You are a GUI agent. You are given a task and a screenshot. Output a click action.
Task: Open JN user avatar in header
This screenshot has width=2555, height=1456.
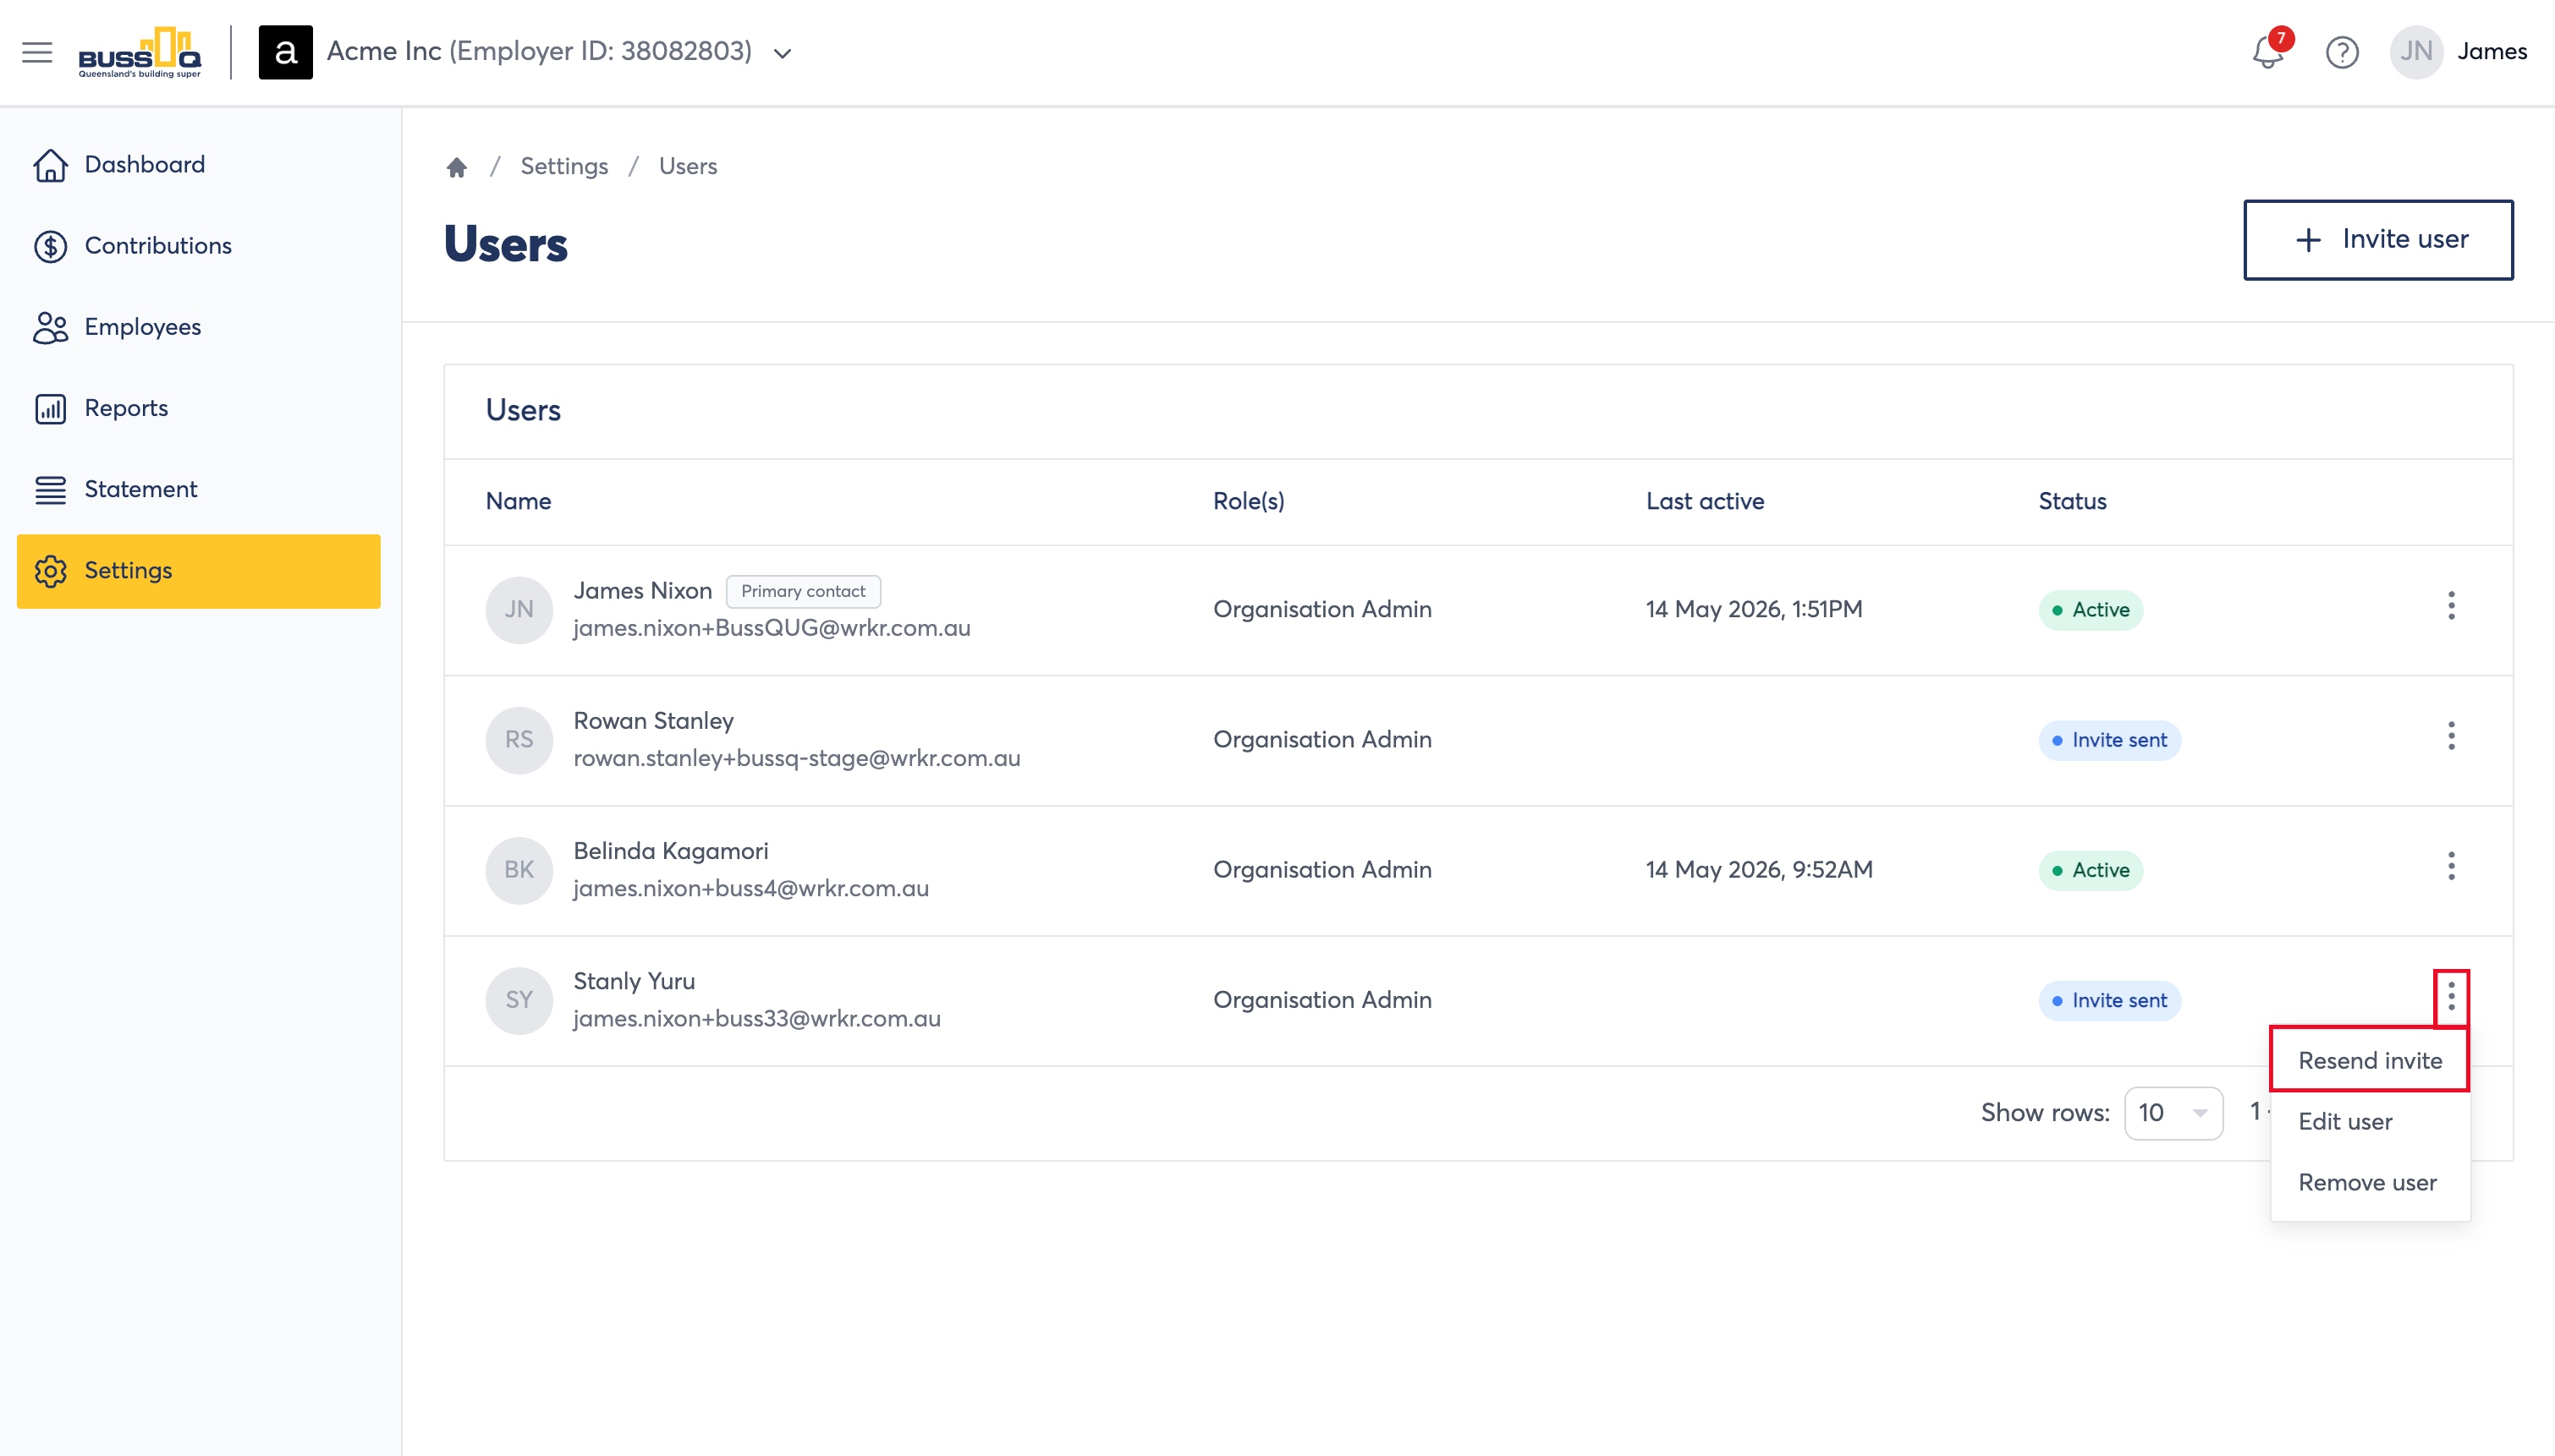[2416, 52]
